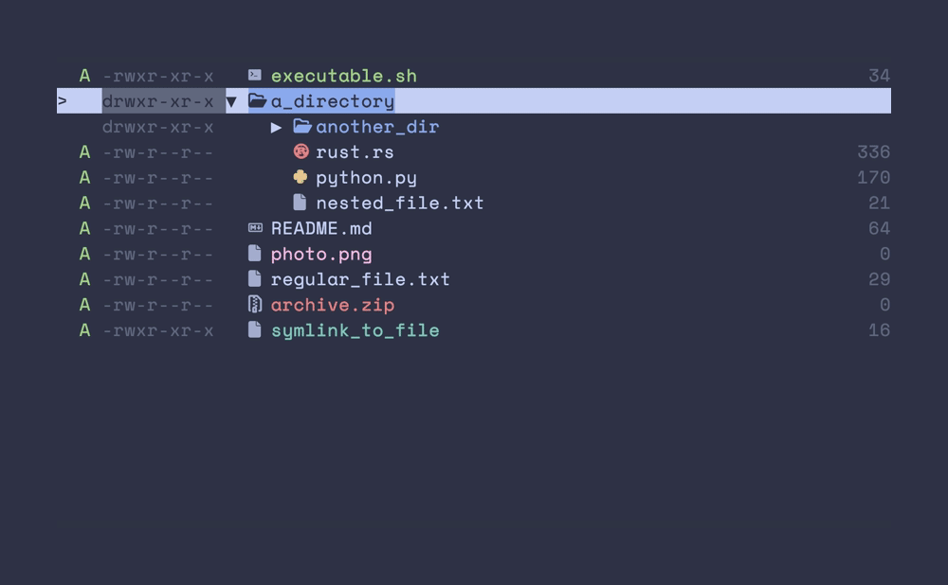The height and width of the screenshot is (585, 948).
Task: Click the Markdown icon beside README.md
Action: pos(253,228)
